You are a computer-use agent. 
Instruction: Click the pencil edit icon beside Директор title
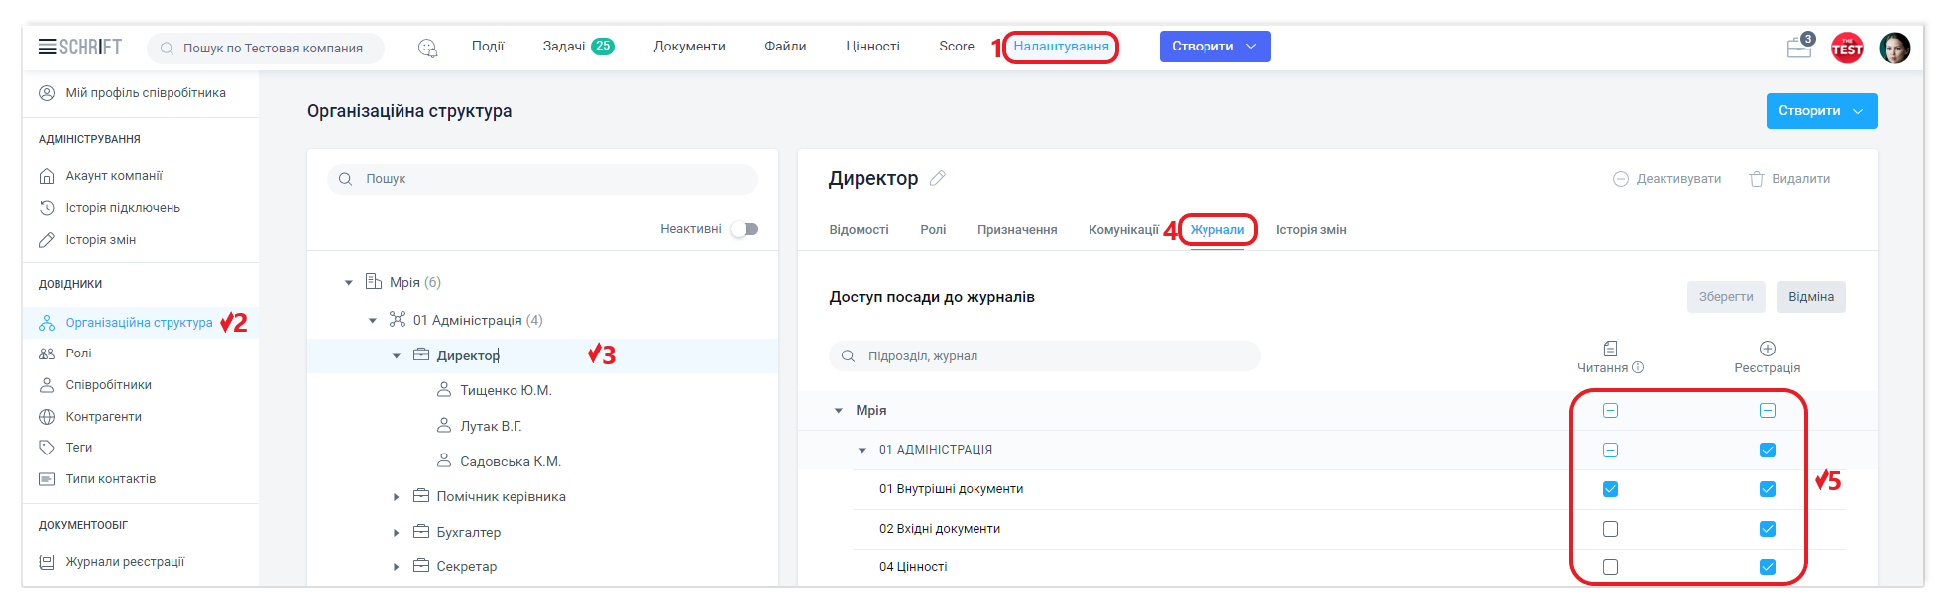938,178
